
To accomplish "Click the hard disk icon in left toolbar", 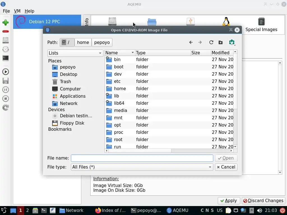I will coord(6,40).
